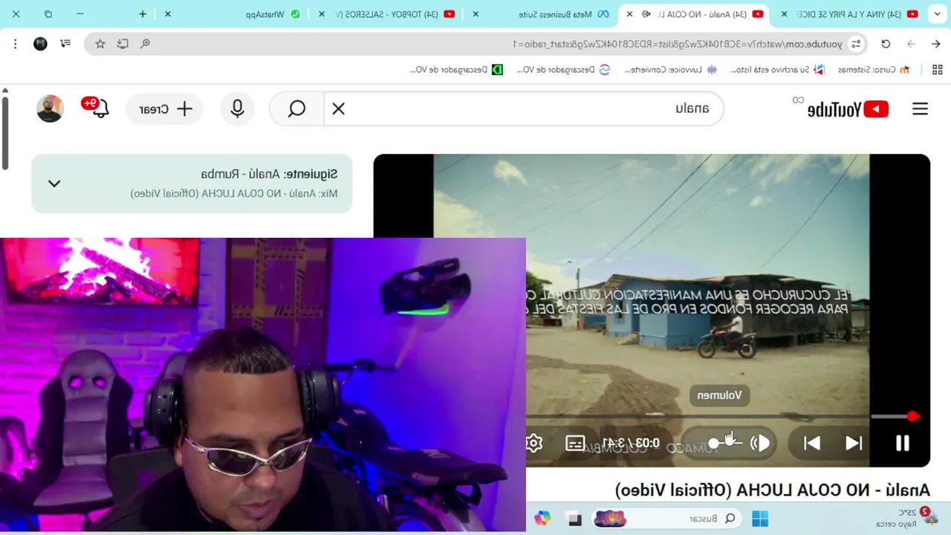Open the 'Descargador de VO...' bookmark with pink icon

pyautogui.click(x=564, y=70)
